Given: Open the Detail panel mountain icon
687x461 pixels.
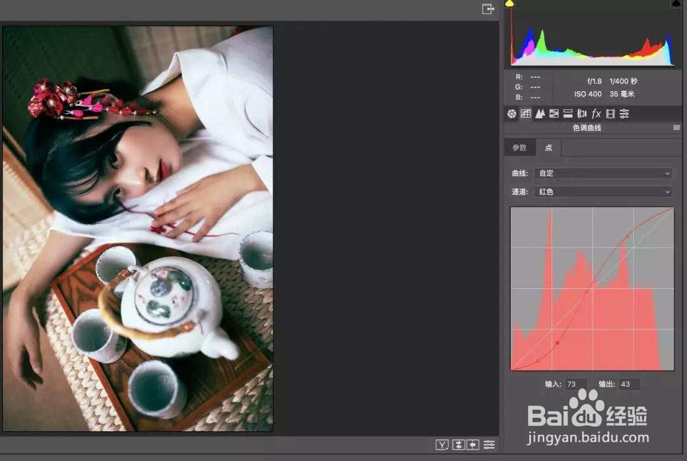Looking at the screenshot, I should coord(540,114).
